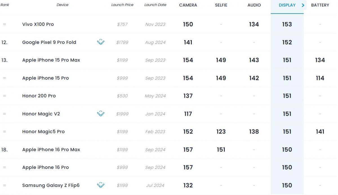Open Apple iPhone 15 Pro Max page
This screenshot has height=195, width=338.
[x=51, y=60]
